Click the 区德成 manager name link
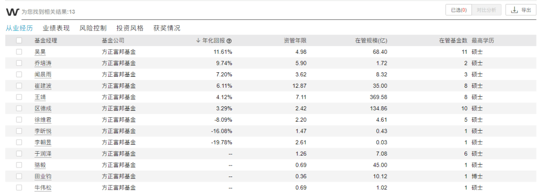Viewport: 540px width, 194px height. (x=43, y=109)
